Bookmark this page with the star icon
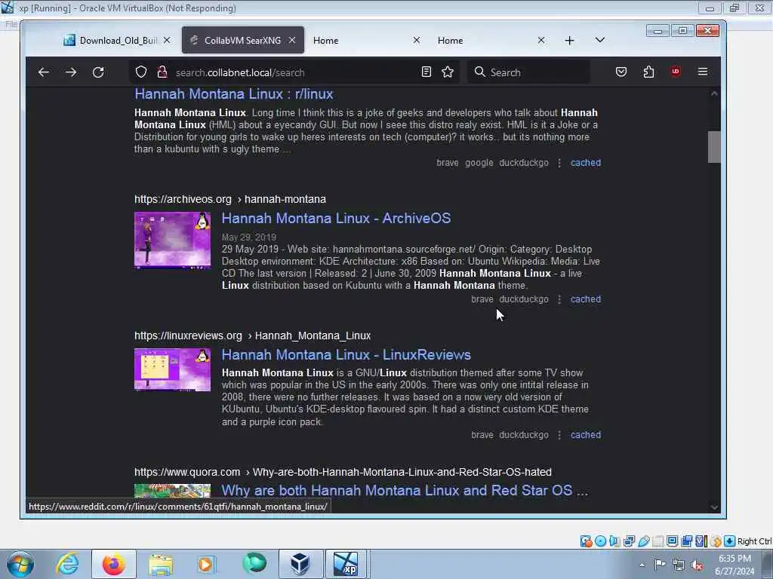The image size is (773, 579). pyautogui.click(x=448, y=72)
